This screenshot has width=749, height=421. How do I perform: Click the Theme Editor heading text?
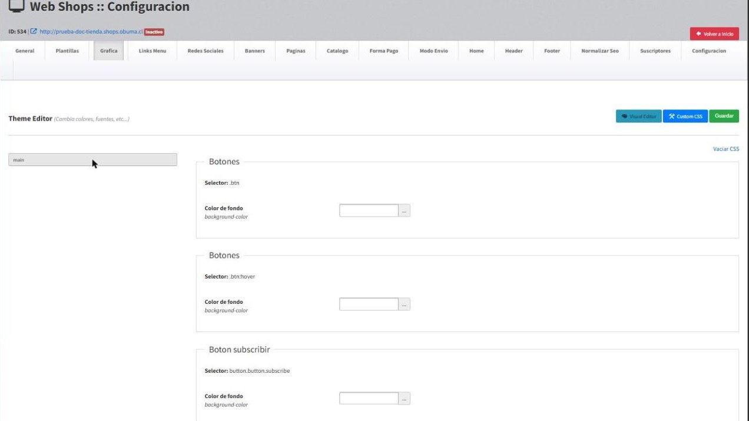30,118
